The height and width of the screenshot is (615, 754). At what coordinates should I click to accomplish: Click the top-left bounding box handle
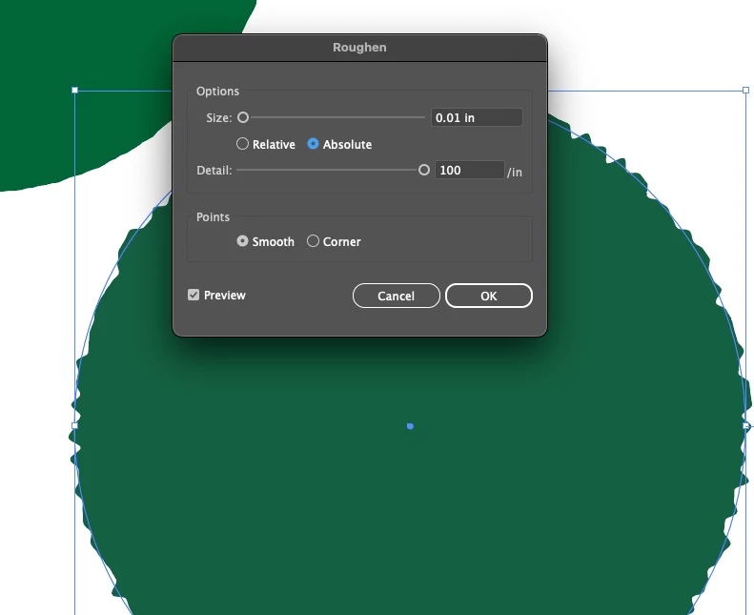(x=74, y=90)
